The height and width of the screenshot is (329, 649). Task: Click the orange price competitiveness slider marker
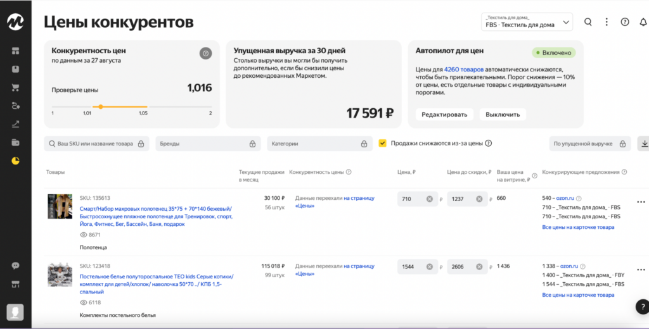[x=101, y=106]
